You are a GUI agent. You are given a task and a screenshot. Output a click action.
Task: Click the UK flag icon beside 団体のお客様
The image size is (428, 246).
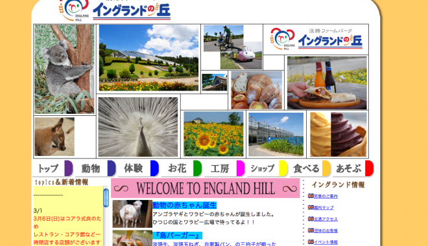pyautogui.click(x=311, y=230)
